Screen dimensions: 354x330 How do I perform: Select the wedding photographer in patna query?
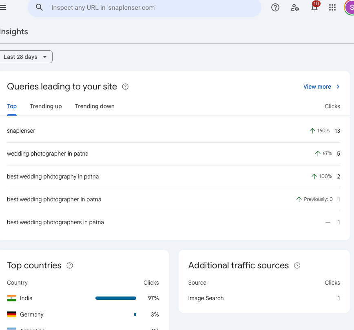(173, 154)
